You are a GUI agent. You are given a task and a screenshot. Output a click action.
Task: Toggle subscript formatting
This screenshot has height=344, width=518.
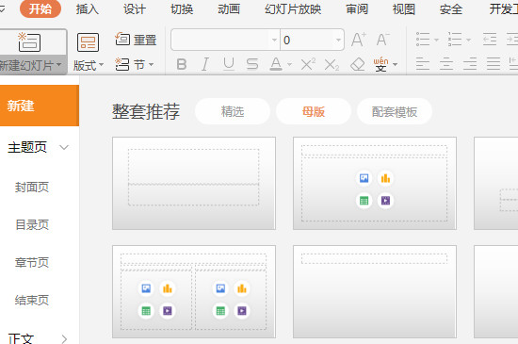point(332,64)
